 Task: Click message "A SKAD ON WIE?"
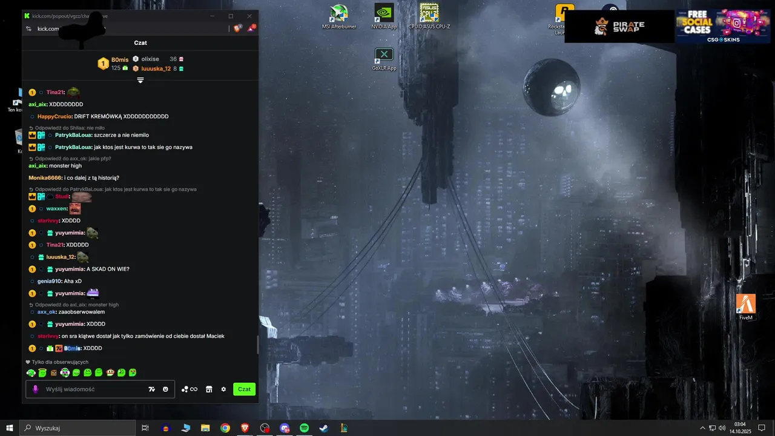click(108, 269)
